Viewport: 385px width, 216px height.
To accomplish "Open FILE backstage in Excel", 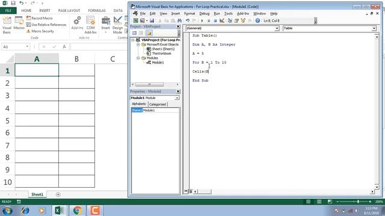I will click(x=8, y=11).
